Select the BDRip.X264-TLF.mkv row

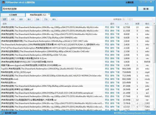click(x=77, y=55)
